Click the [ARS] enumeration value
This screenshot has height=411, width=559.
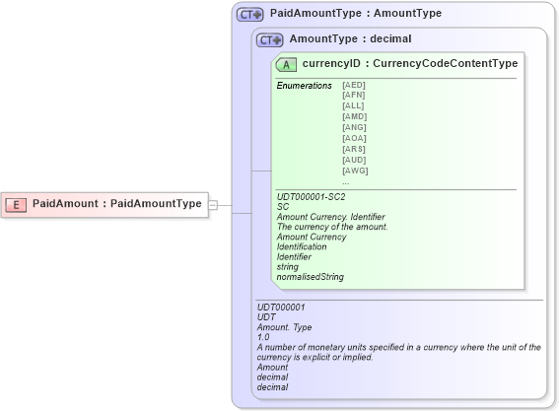pyautogui.click(x=354, y=149)
